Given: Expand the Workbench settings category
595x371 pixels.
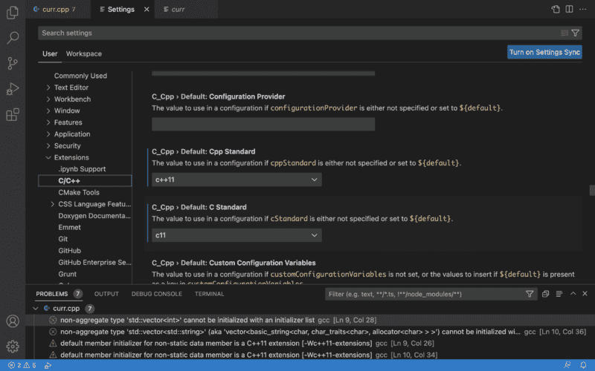Looking at the screenshot, I should [48, 99].
